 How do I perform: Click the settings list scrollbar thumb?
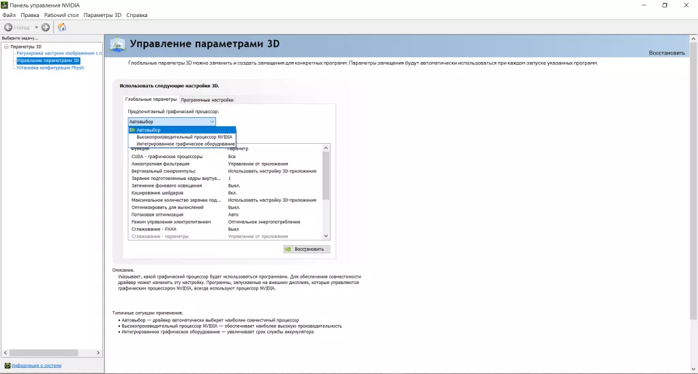coord(326,176)
